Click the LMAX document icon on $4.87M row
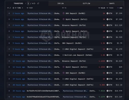 tap(63, 79)
